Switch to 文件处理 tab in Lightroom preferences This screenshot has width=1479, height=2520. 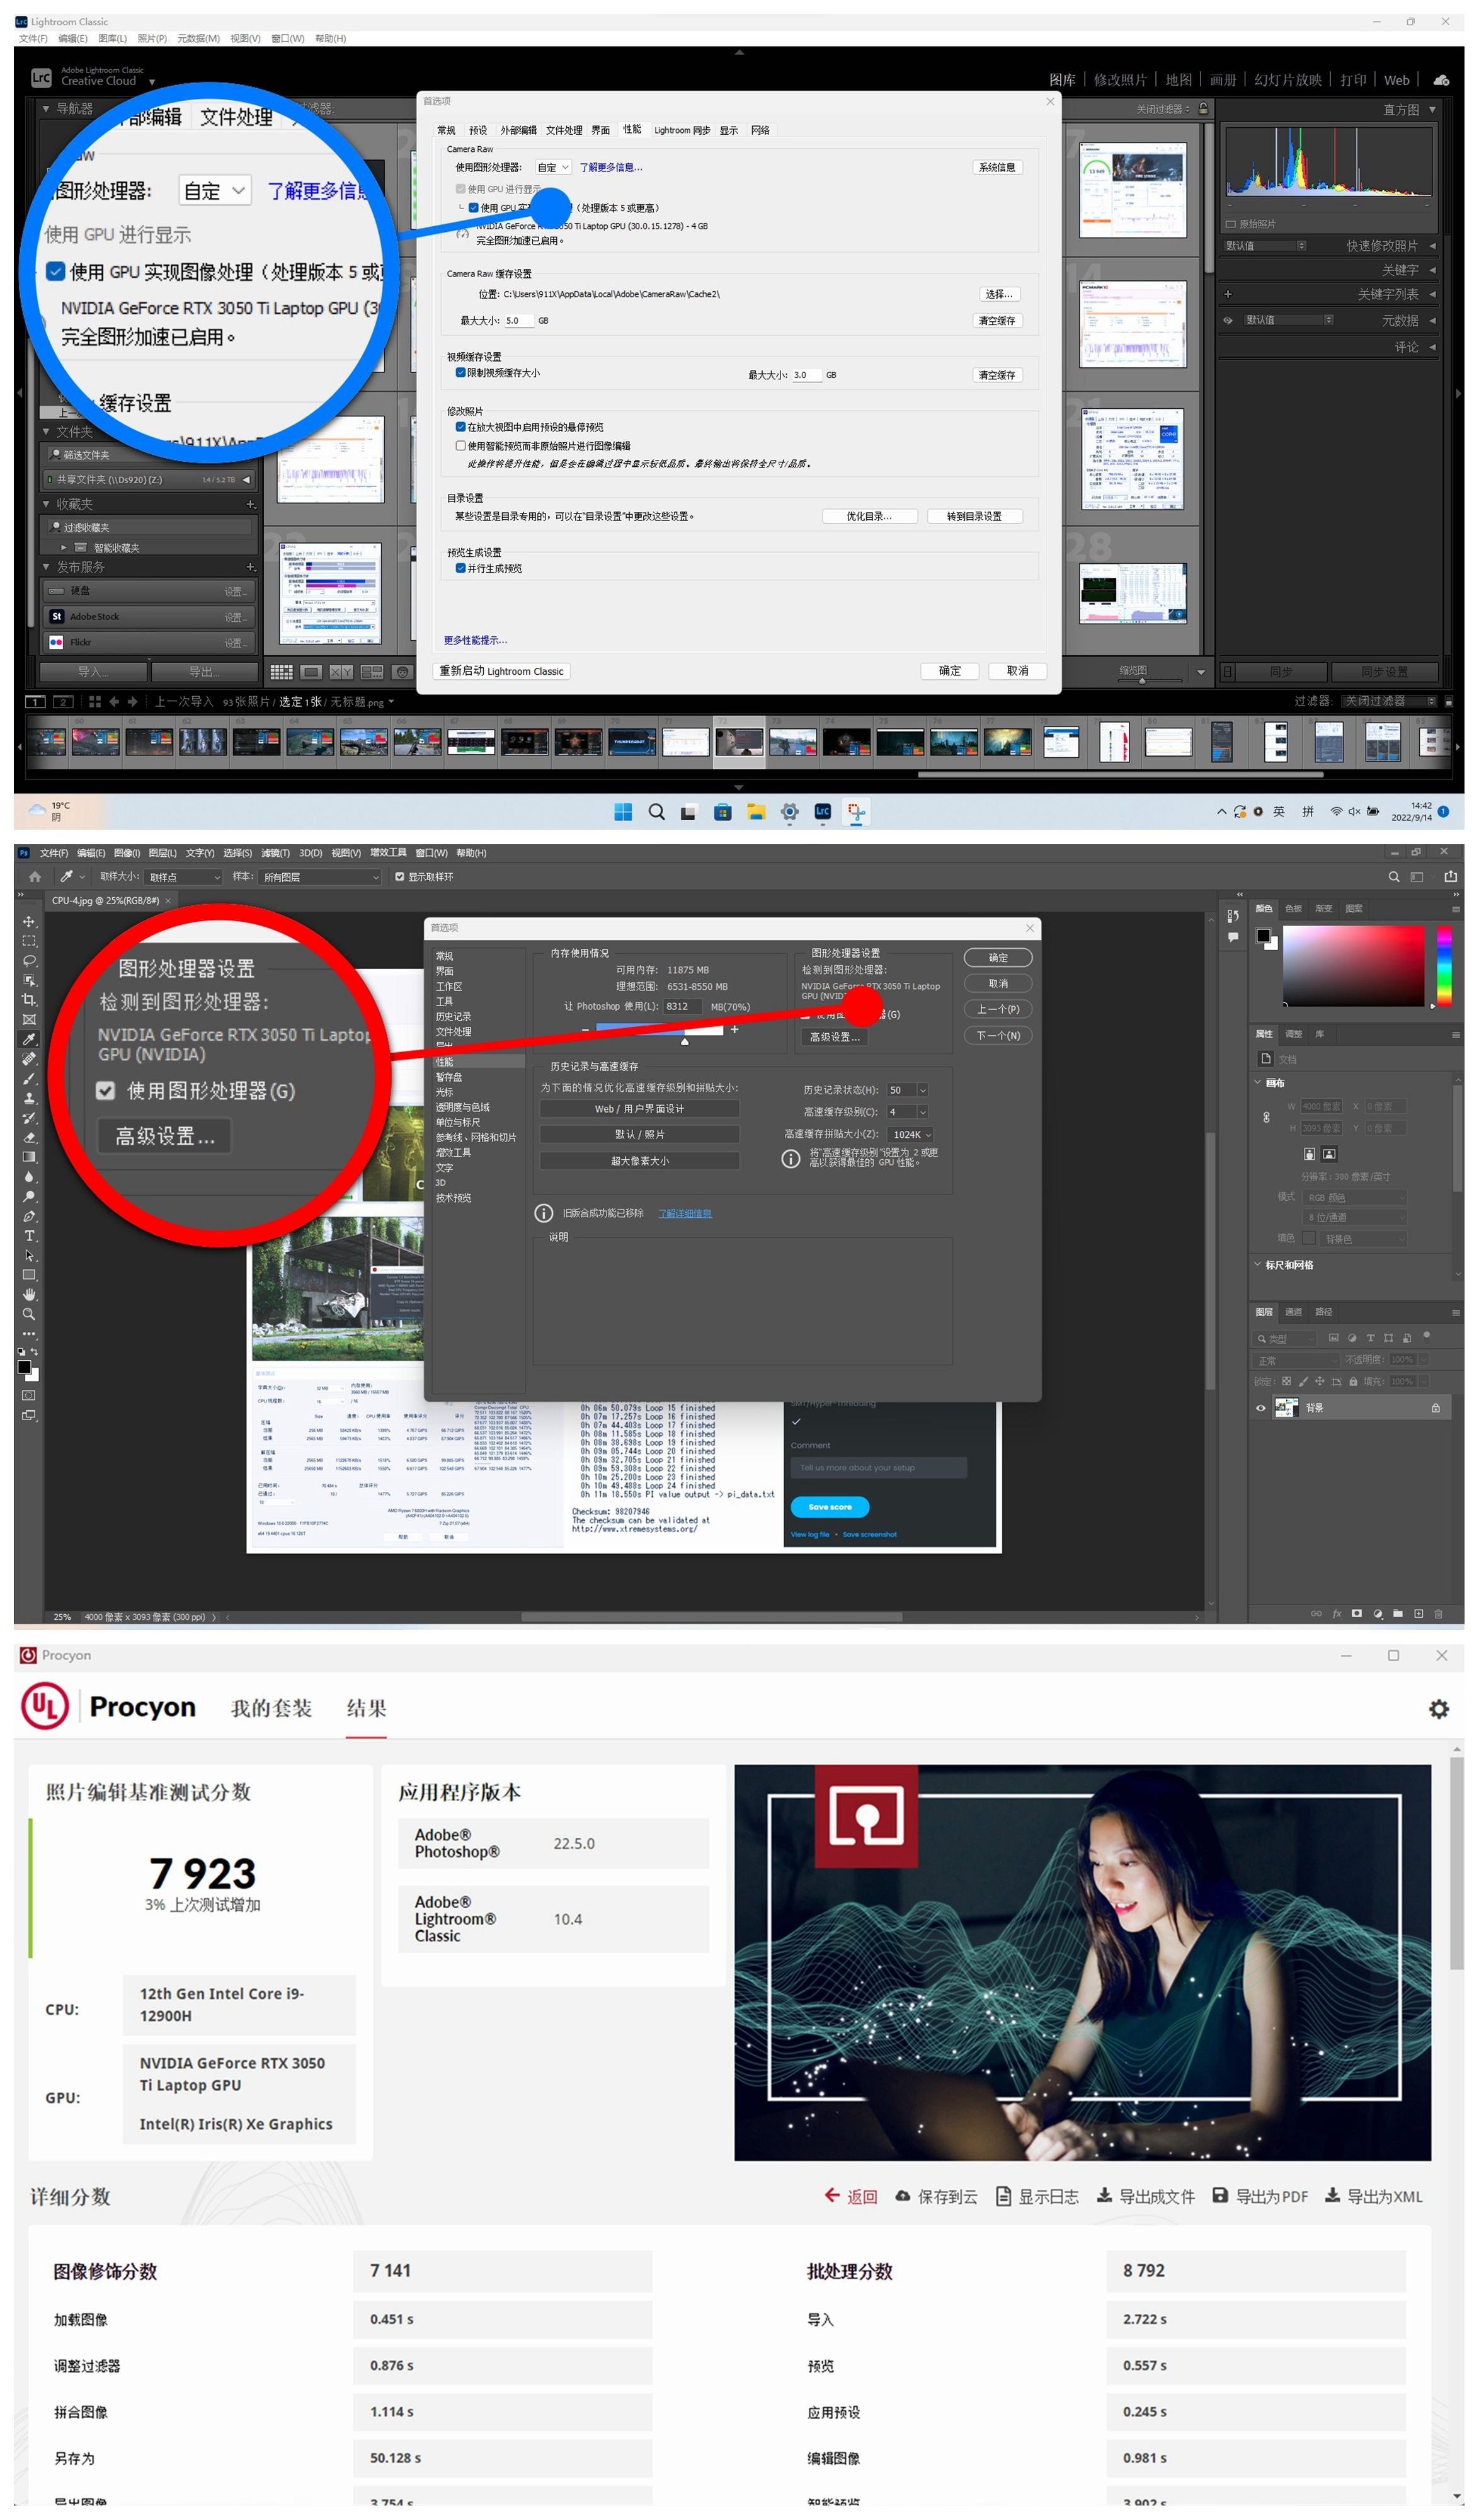click(563, 130)
